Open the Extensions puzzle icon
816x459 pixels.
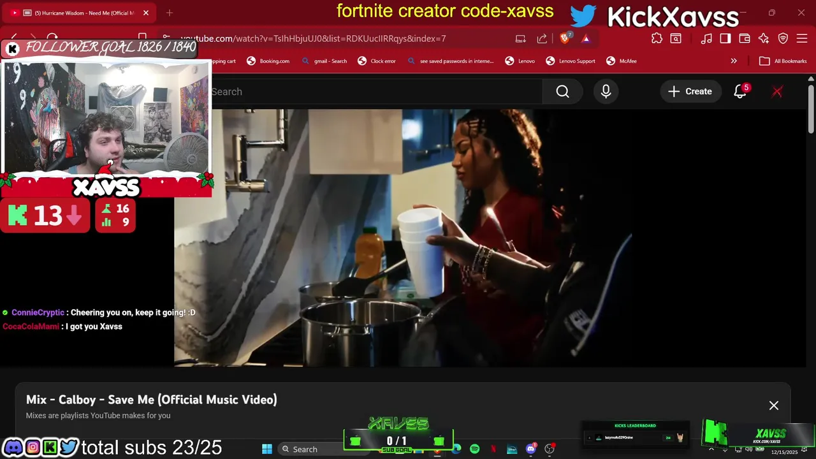point(657,38)
